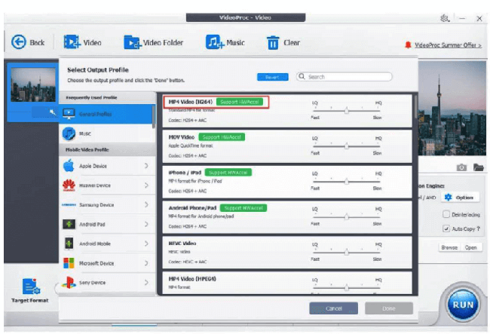Click in the Search profile field
The height and width of the screenshot is (334, 490).
pyautogui.click(x=344, y=77)
